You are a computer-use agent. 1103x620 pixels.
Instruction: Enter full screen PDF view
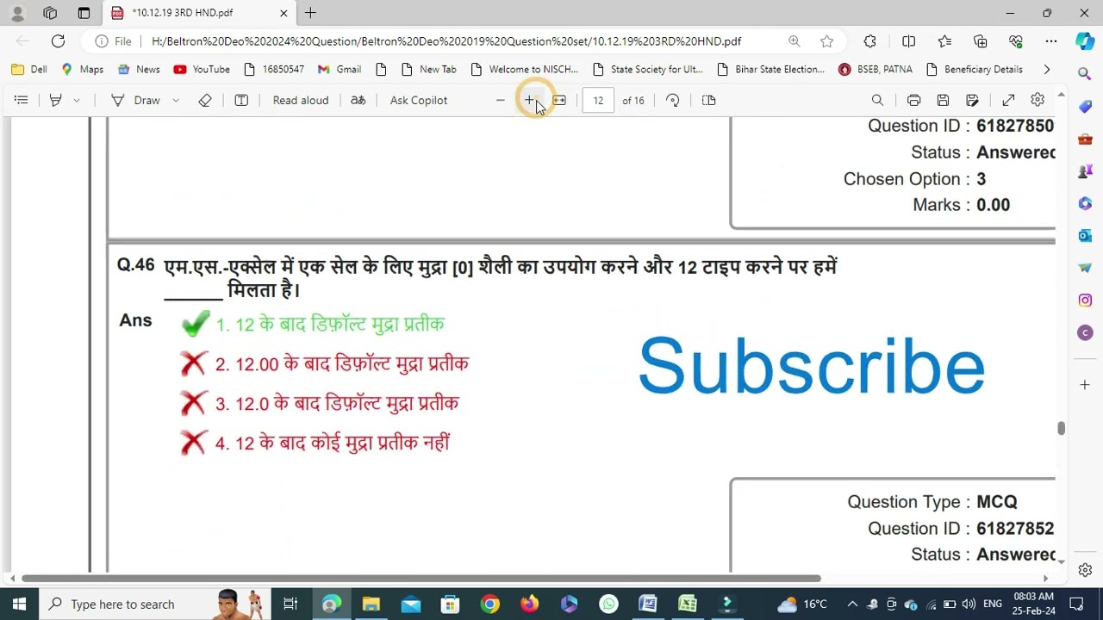tap(1008, 100)
